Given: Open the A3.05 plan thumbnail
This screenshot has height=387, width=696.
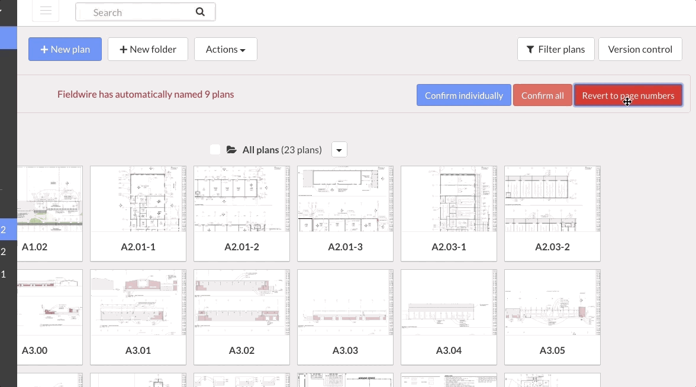Looking at the screenshot, I should coord(552,303).
